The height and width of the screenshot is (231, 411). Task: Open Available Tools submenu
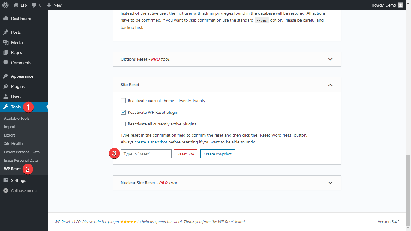[17, 118]
